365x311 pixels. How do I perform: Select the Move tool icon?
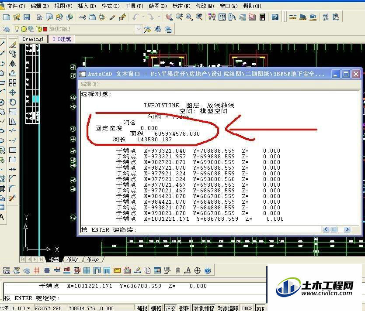tap(13, 92)
